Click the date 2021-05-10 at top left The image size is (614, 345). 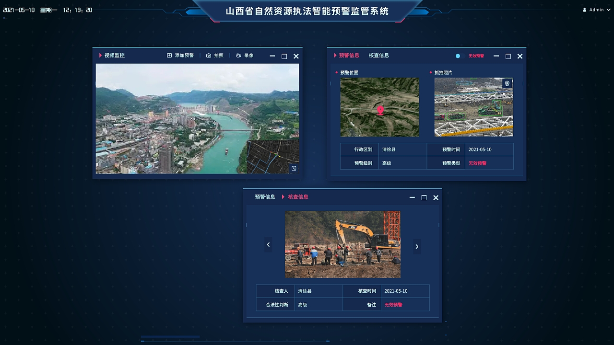tap(19, 10)
